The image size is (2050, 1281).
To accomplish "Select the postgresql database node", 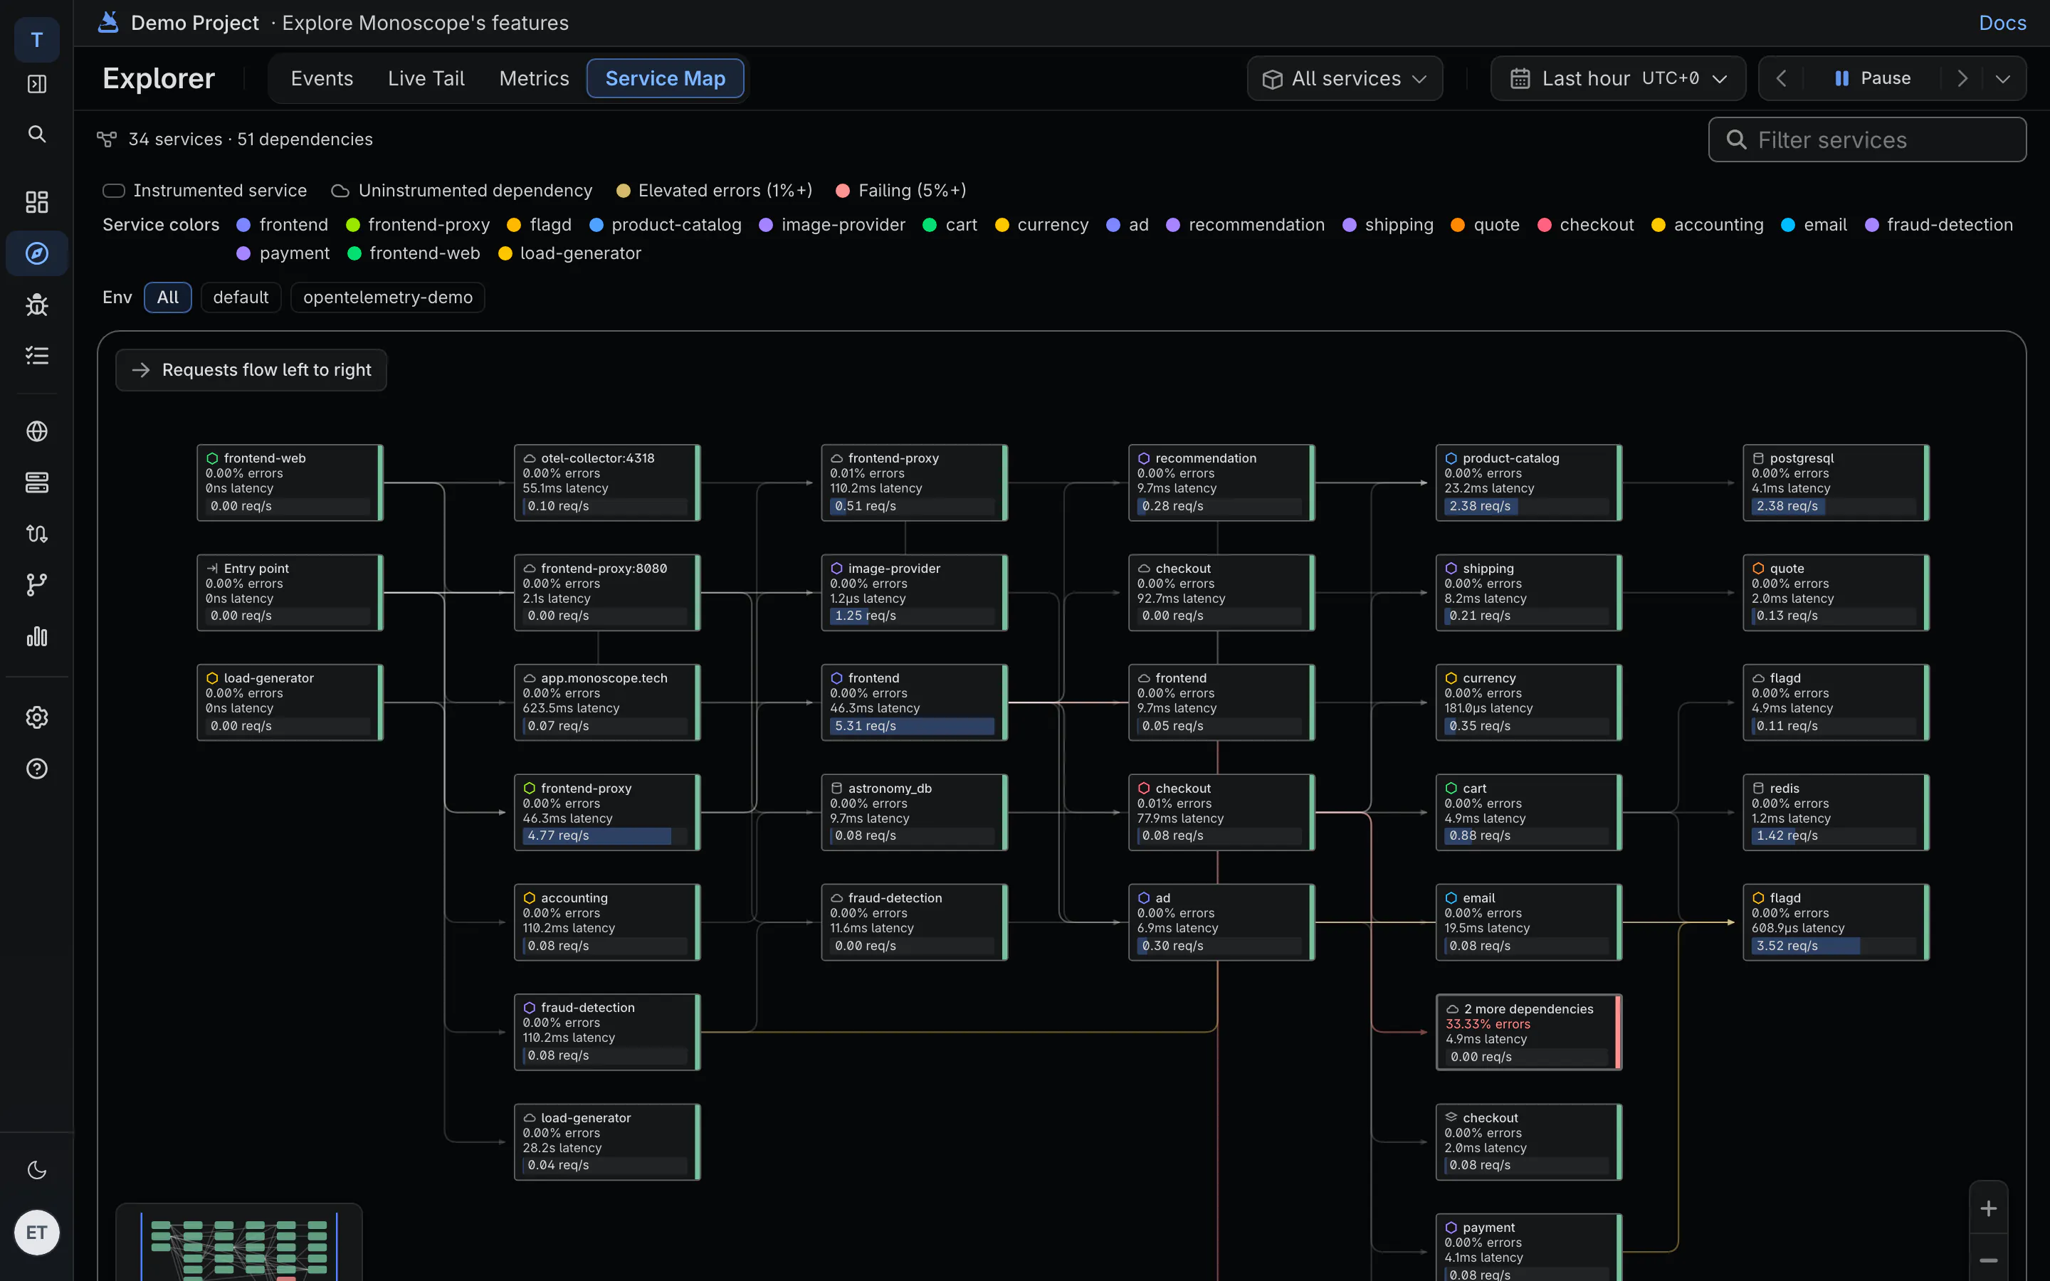I will click(1836, 482).
